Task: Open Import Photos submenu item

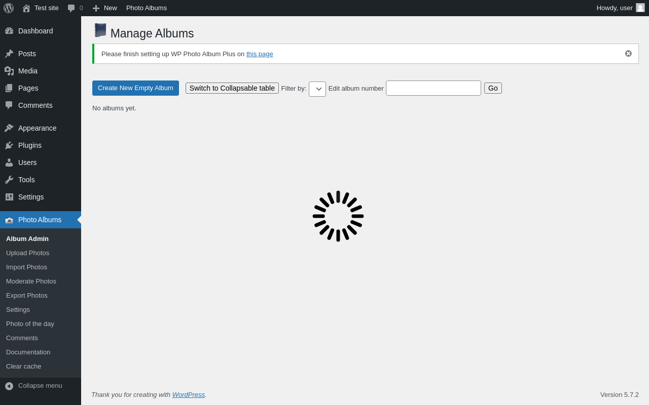Action: click(26, 267)
